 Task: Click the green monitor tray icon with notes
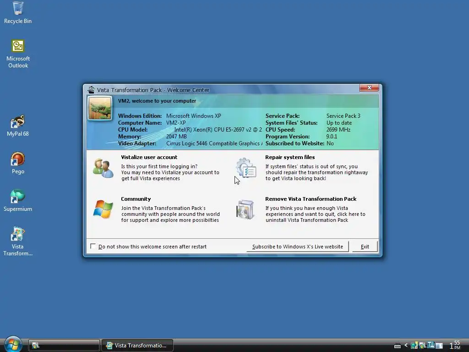414,346
